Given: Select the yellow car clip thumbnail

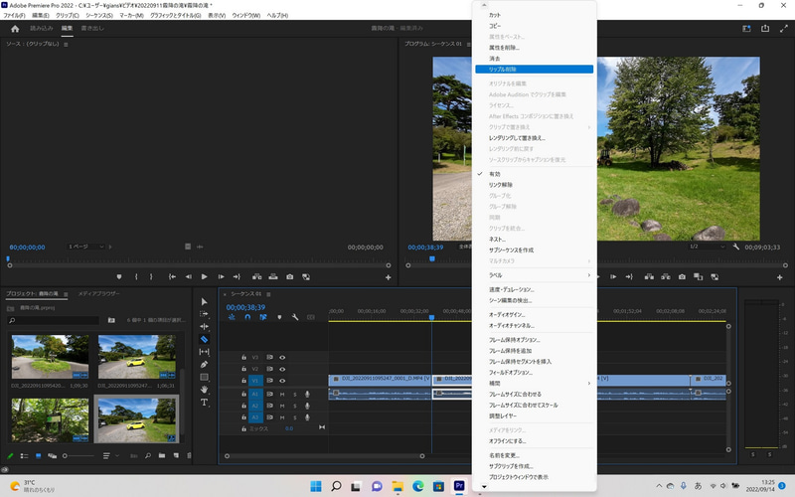Looking at the screenshot, I should point(136,354).
